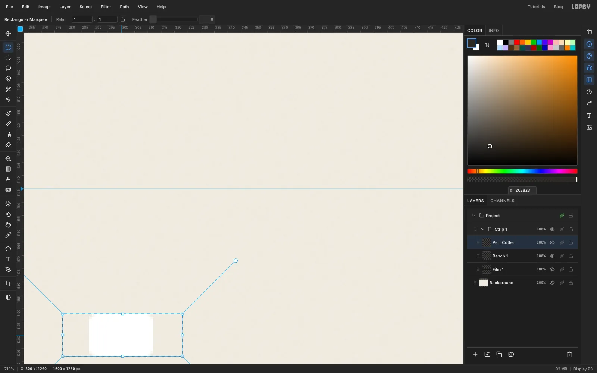Open the History panel icon
Viewport: 597px width, 373px height.
(x=589, y=92)
